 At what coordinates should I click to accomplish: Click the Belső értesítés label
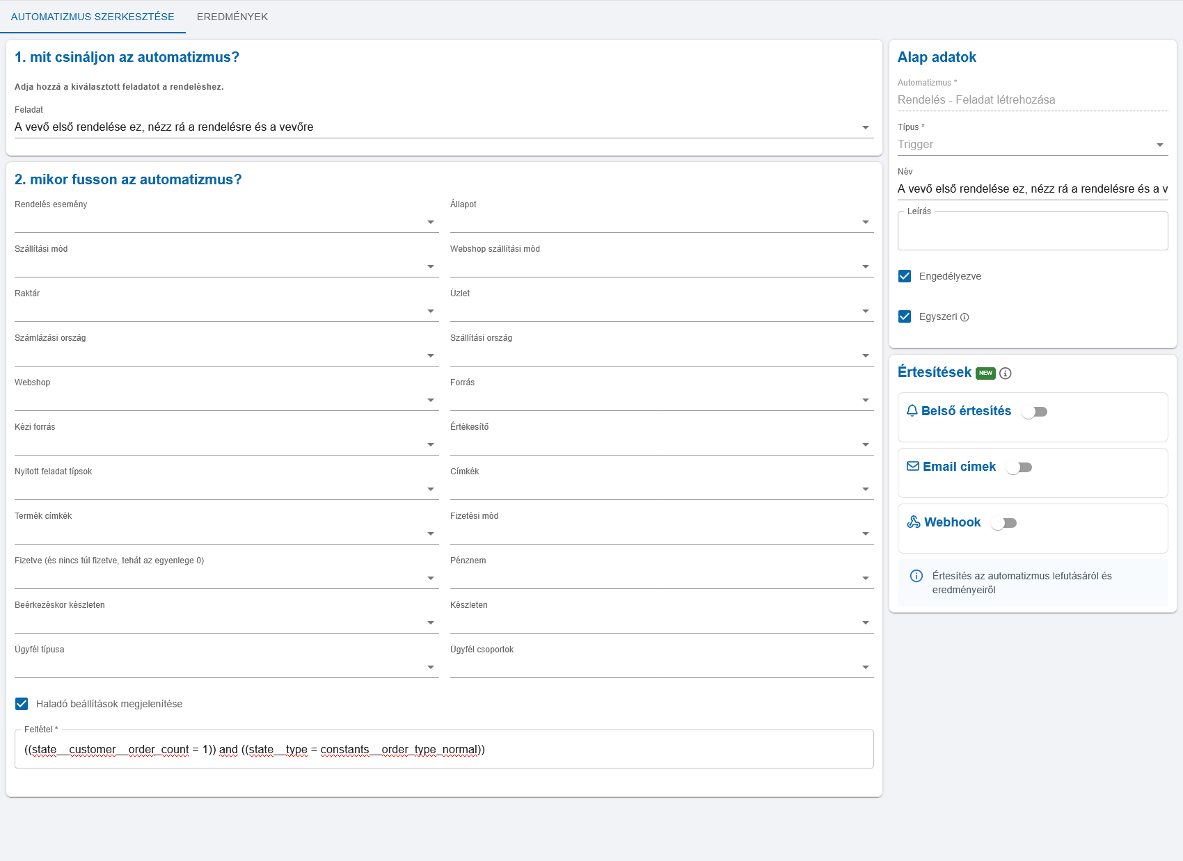(x=966, y=411)
